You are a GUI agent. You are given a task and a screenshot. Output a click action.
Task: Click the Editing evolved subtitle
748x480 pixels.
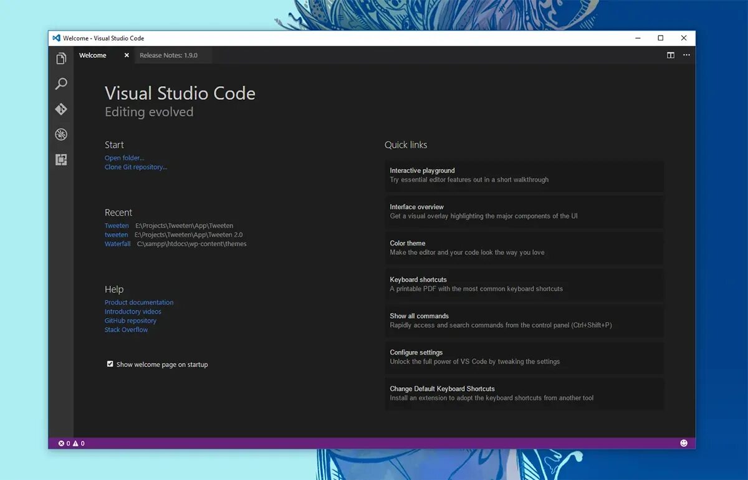pyautogui.click(x=149, y=112)
